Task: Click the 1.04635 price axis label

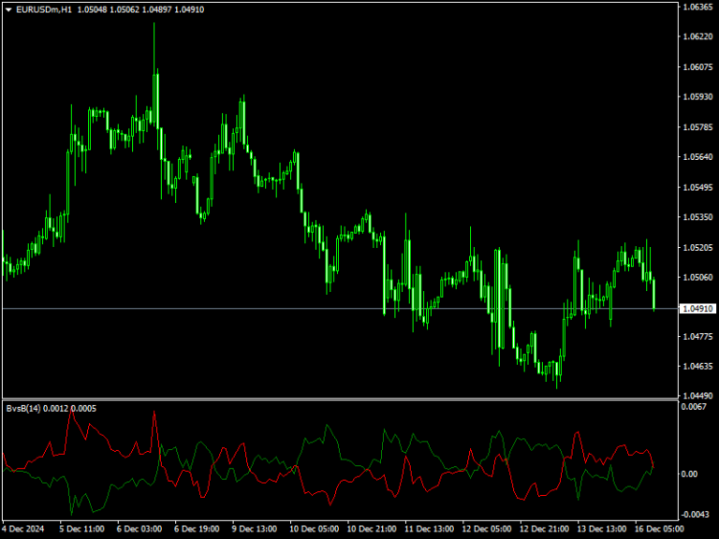Action: click(x=697, y=366)
